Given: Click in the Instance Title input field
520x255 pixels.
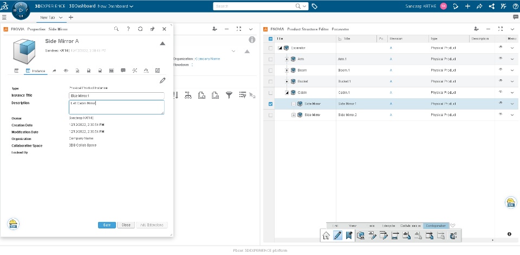Looking at the screenshot, I should [116, 95].
